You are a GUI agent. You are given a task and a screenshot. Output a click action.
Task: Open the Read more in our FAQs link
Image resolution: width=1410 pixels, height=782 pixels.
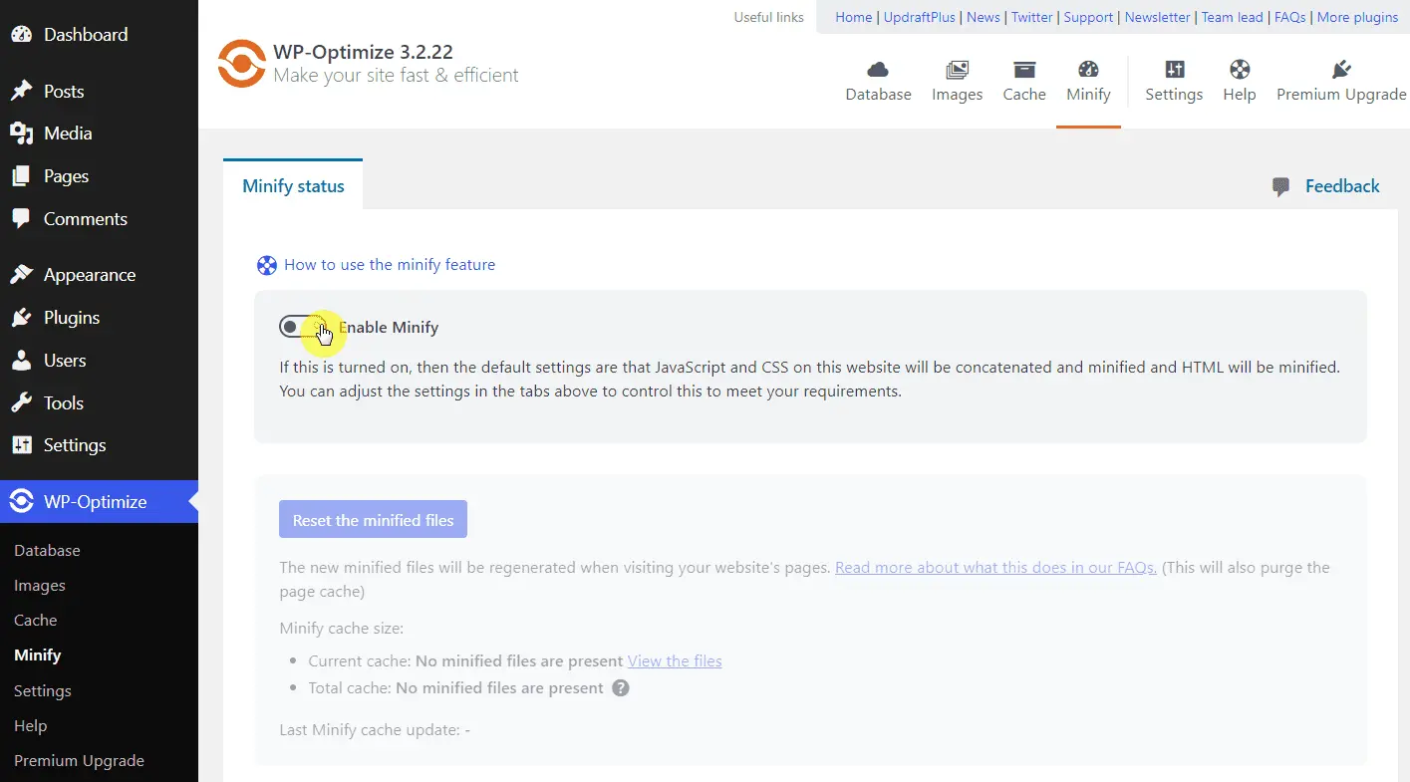[995, 568]
